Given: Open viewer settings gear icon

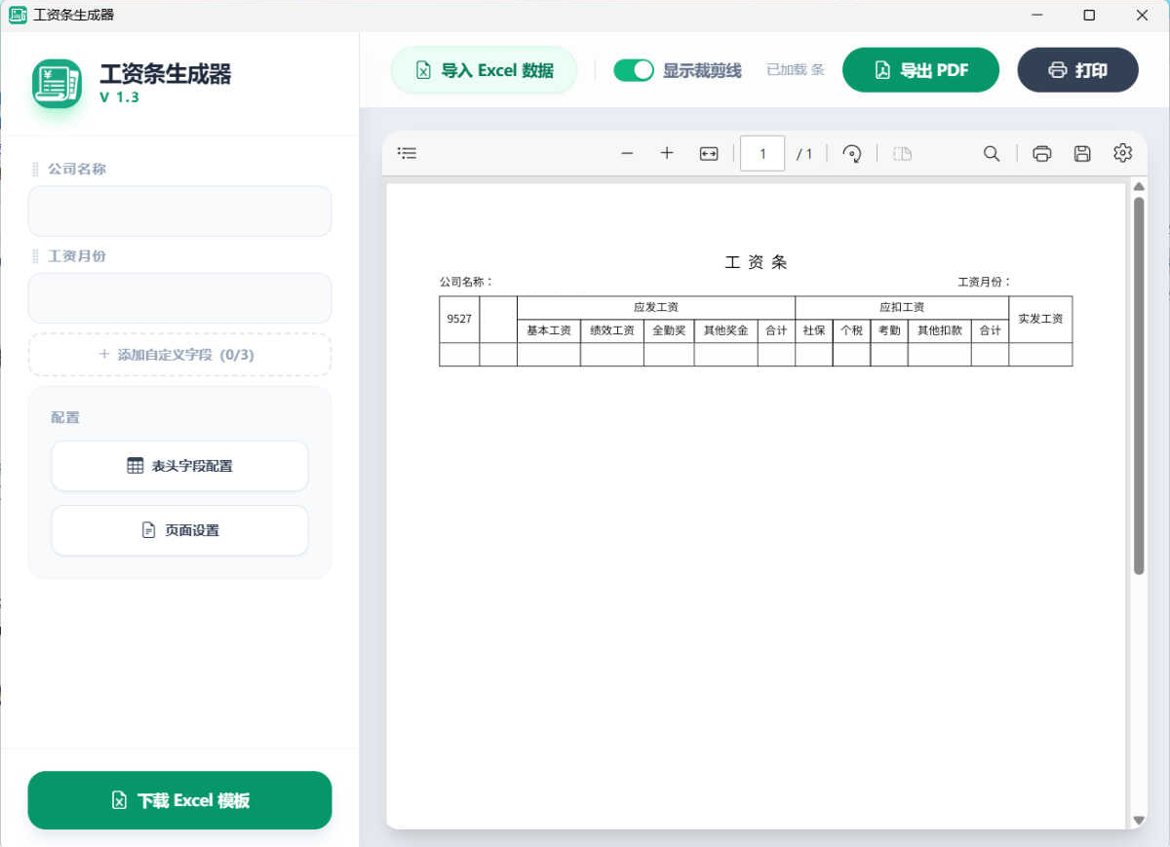Looking at the screenshot, I should pyautogui.click(x=1122, y=153).
